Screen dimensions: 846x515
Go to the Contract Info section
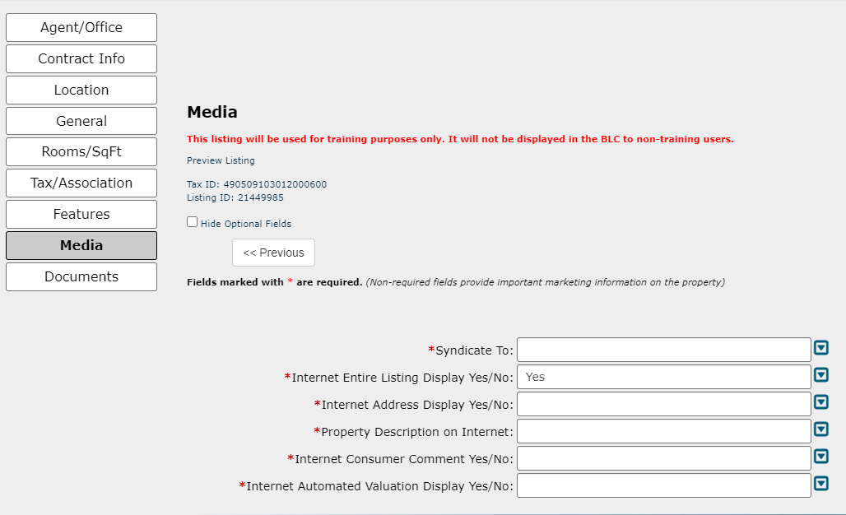click(x=81, y=58)
